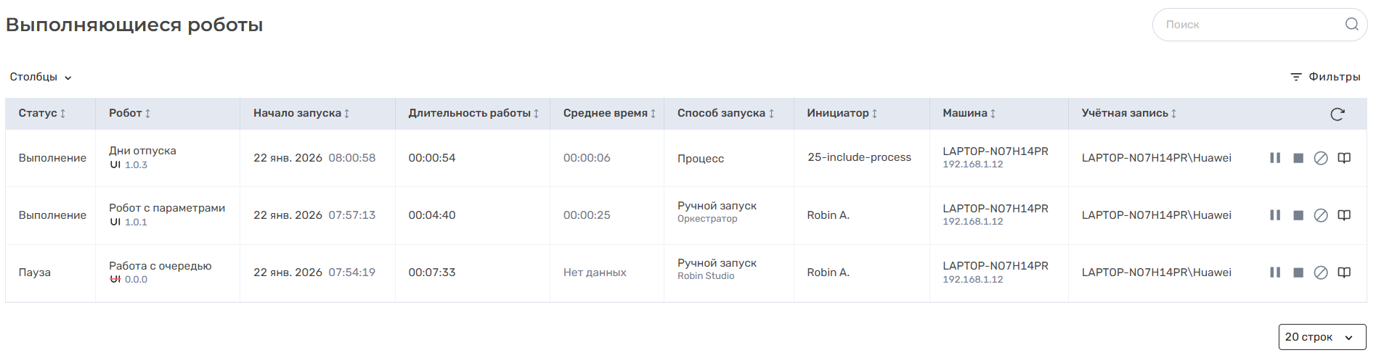Pause the Дни отпуска robot
This screenshot has height=358, width=1376.
tap(1274, 158)
